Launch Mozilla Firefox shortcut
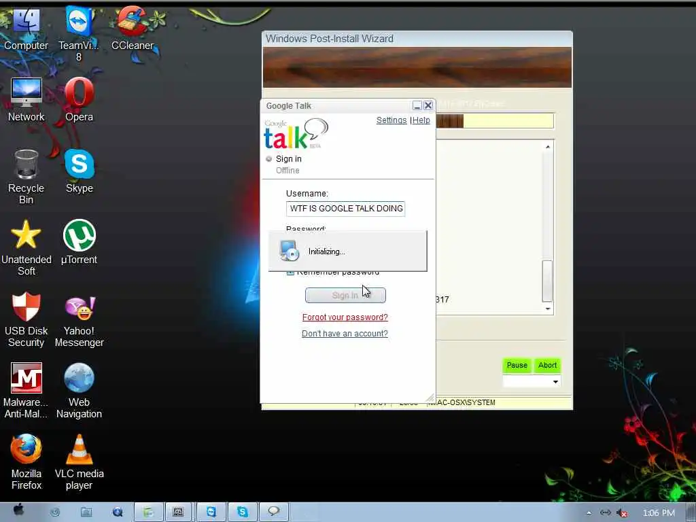 (27, 462)
